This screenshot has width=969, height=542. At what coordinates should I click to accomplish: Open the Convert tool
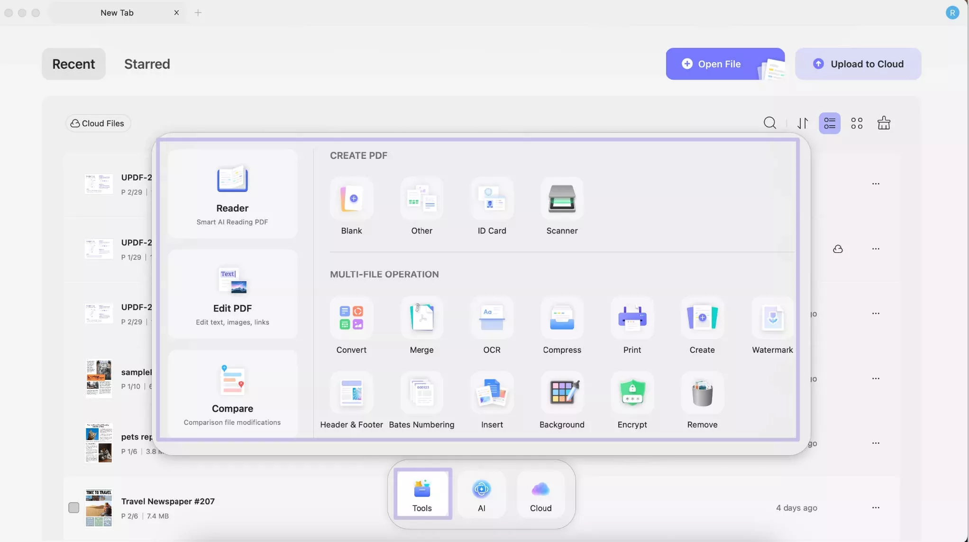[351, 318]
